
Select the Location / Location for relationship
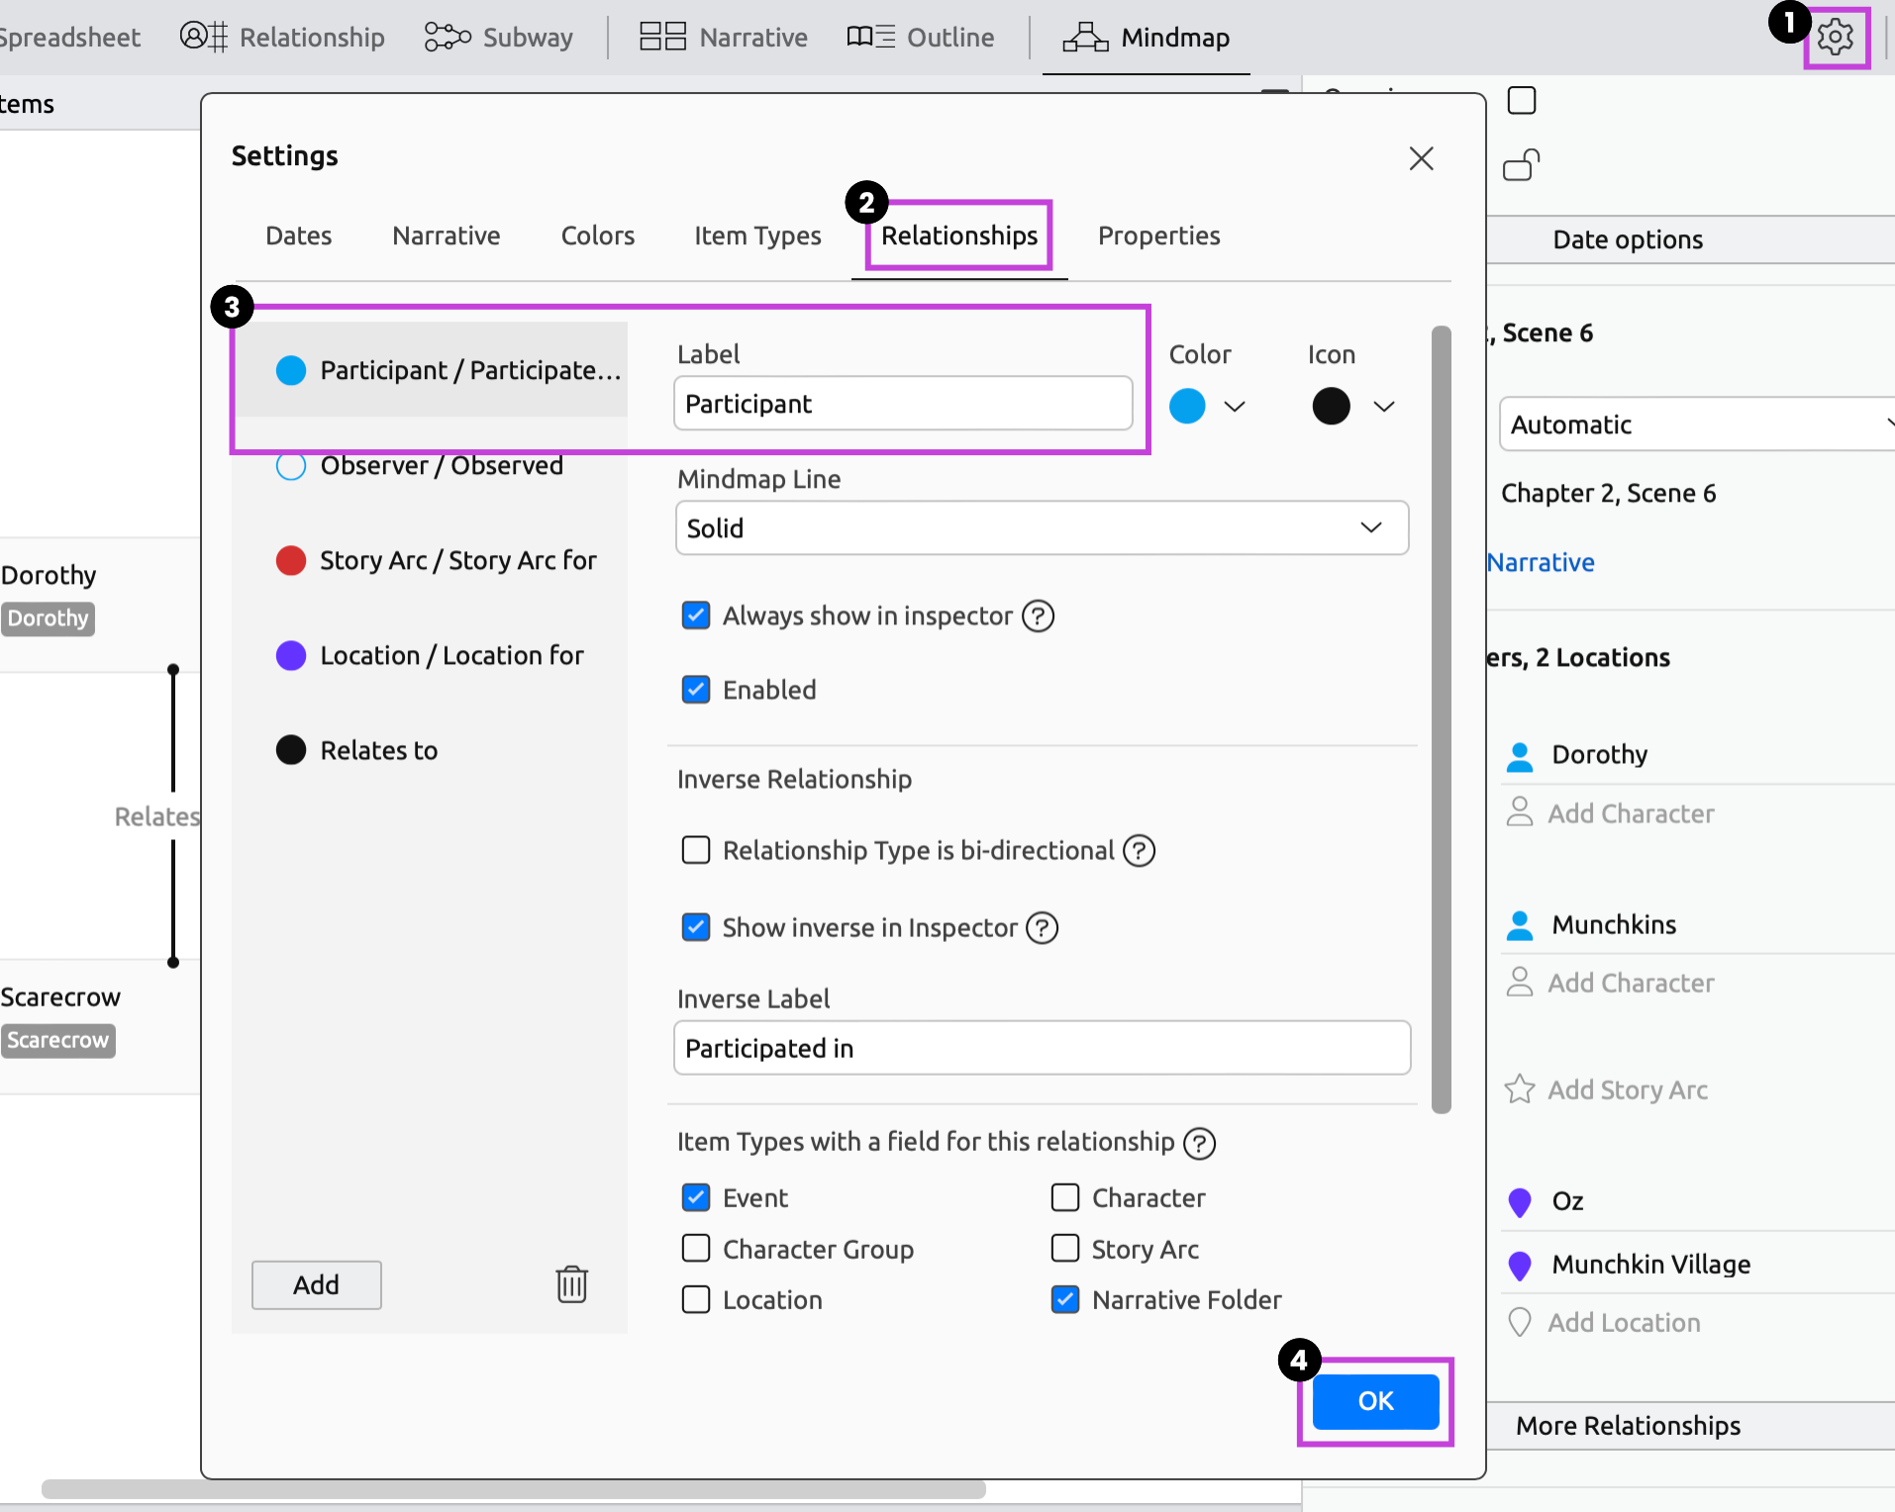430,655
